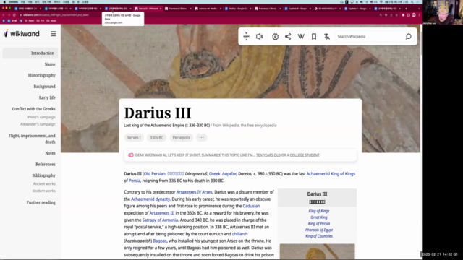
Task: Click the browser back arrow
Action: (x=4, y=15)
